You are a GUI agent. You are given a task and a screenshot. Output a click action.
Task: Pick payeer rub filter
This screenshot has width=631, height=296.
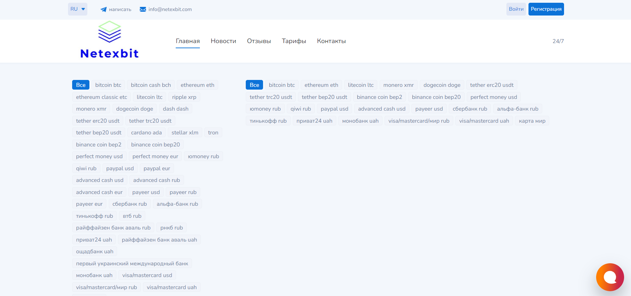click(183, 192)
